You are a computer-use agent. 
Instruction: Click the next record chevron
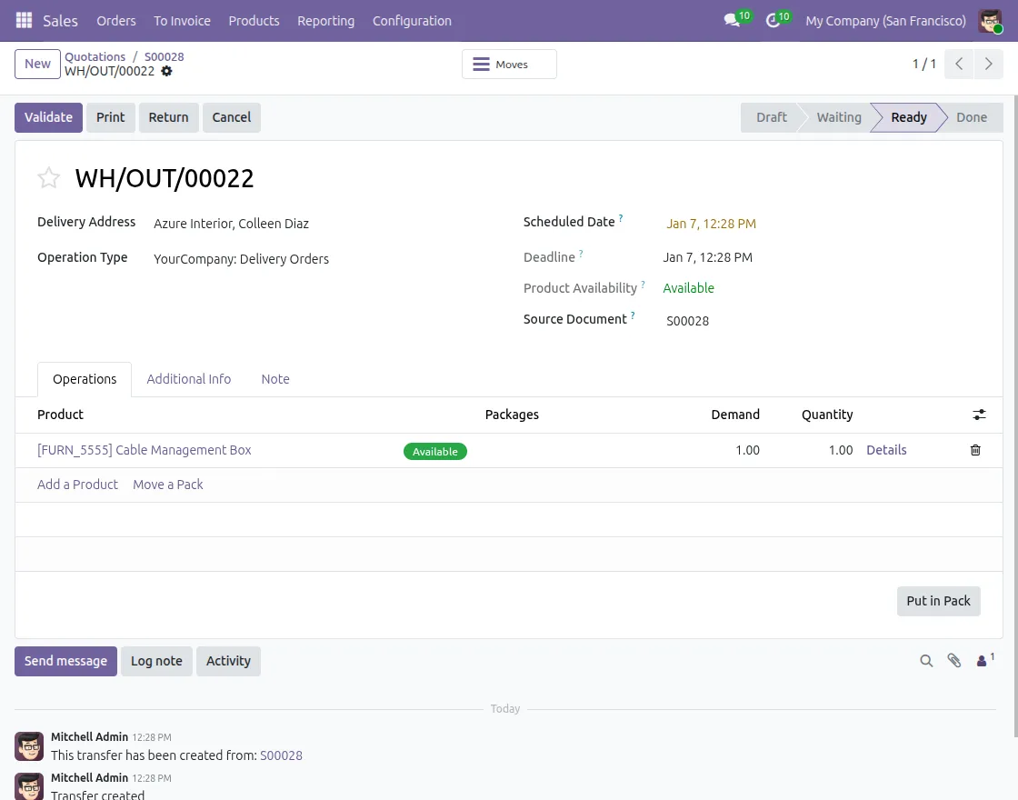[x=989, y=64]
